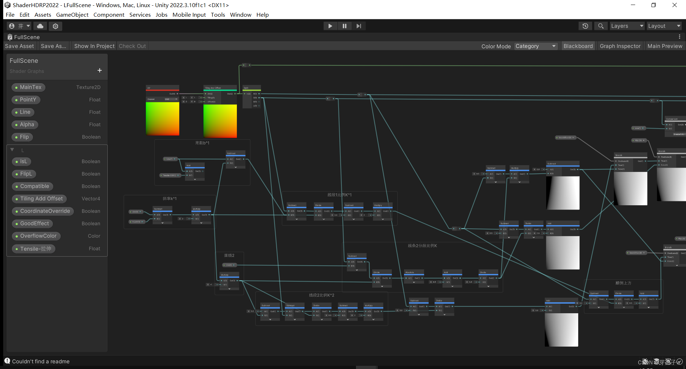Select the isL property

[21, 161]
